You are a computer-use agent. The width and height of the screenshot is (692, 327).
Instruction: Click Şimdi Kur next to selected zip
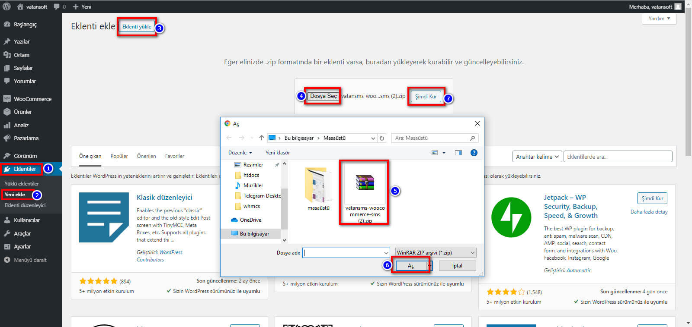426,97
